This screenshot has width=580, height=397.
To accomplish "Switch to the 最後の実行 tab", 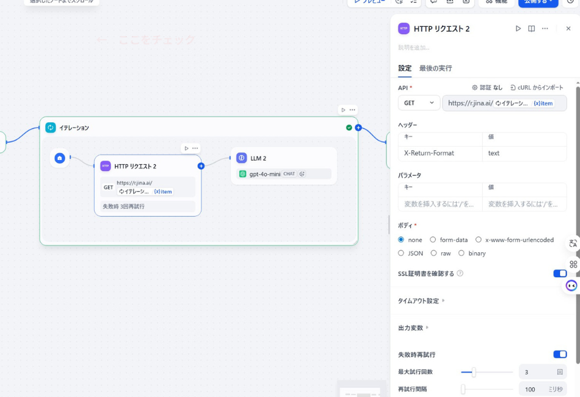I will pos(435,68).
